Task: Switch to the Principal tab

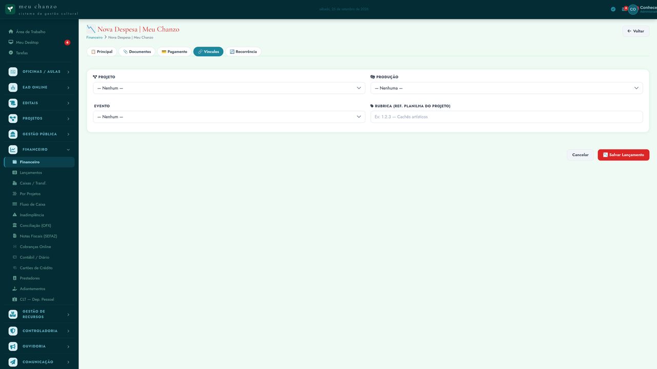Action: [x=102, y=52]
